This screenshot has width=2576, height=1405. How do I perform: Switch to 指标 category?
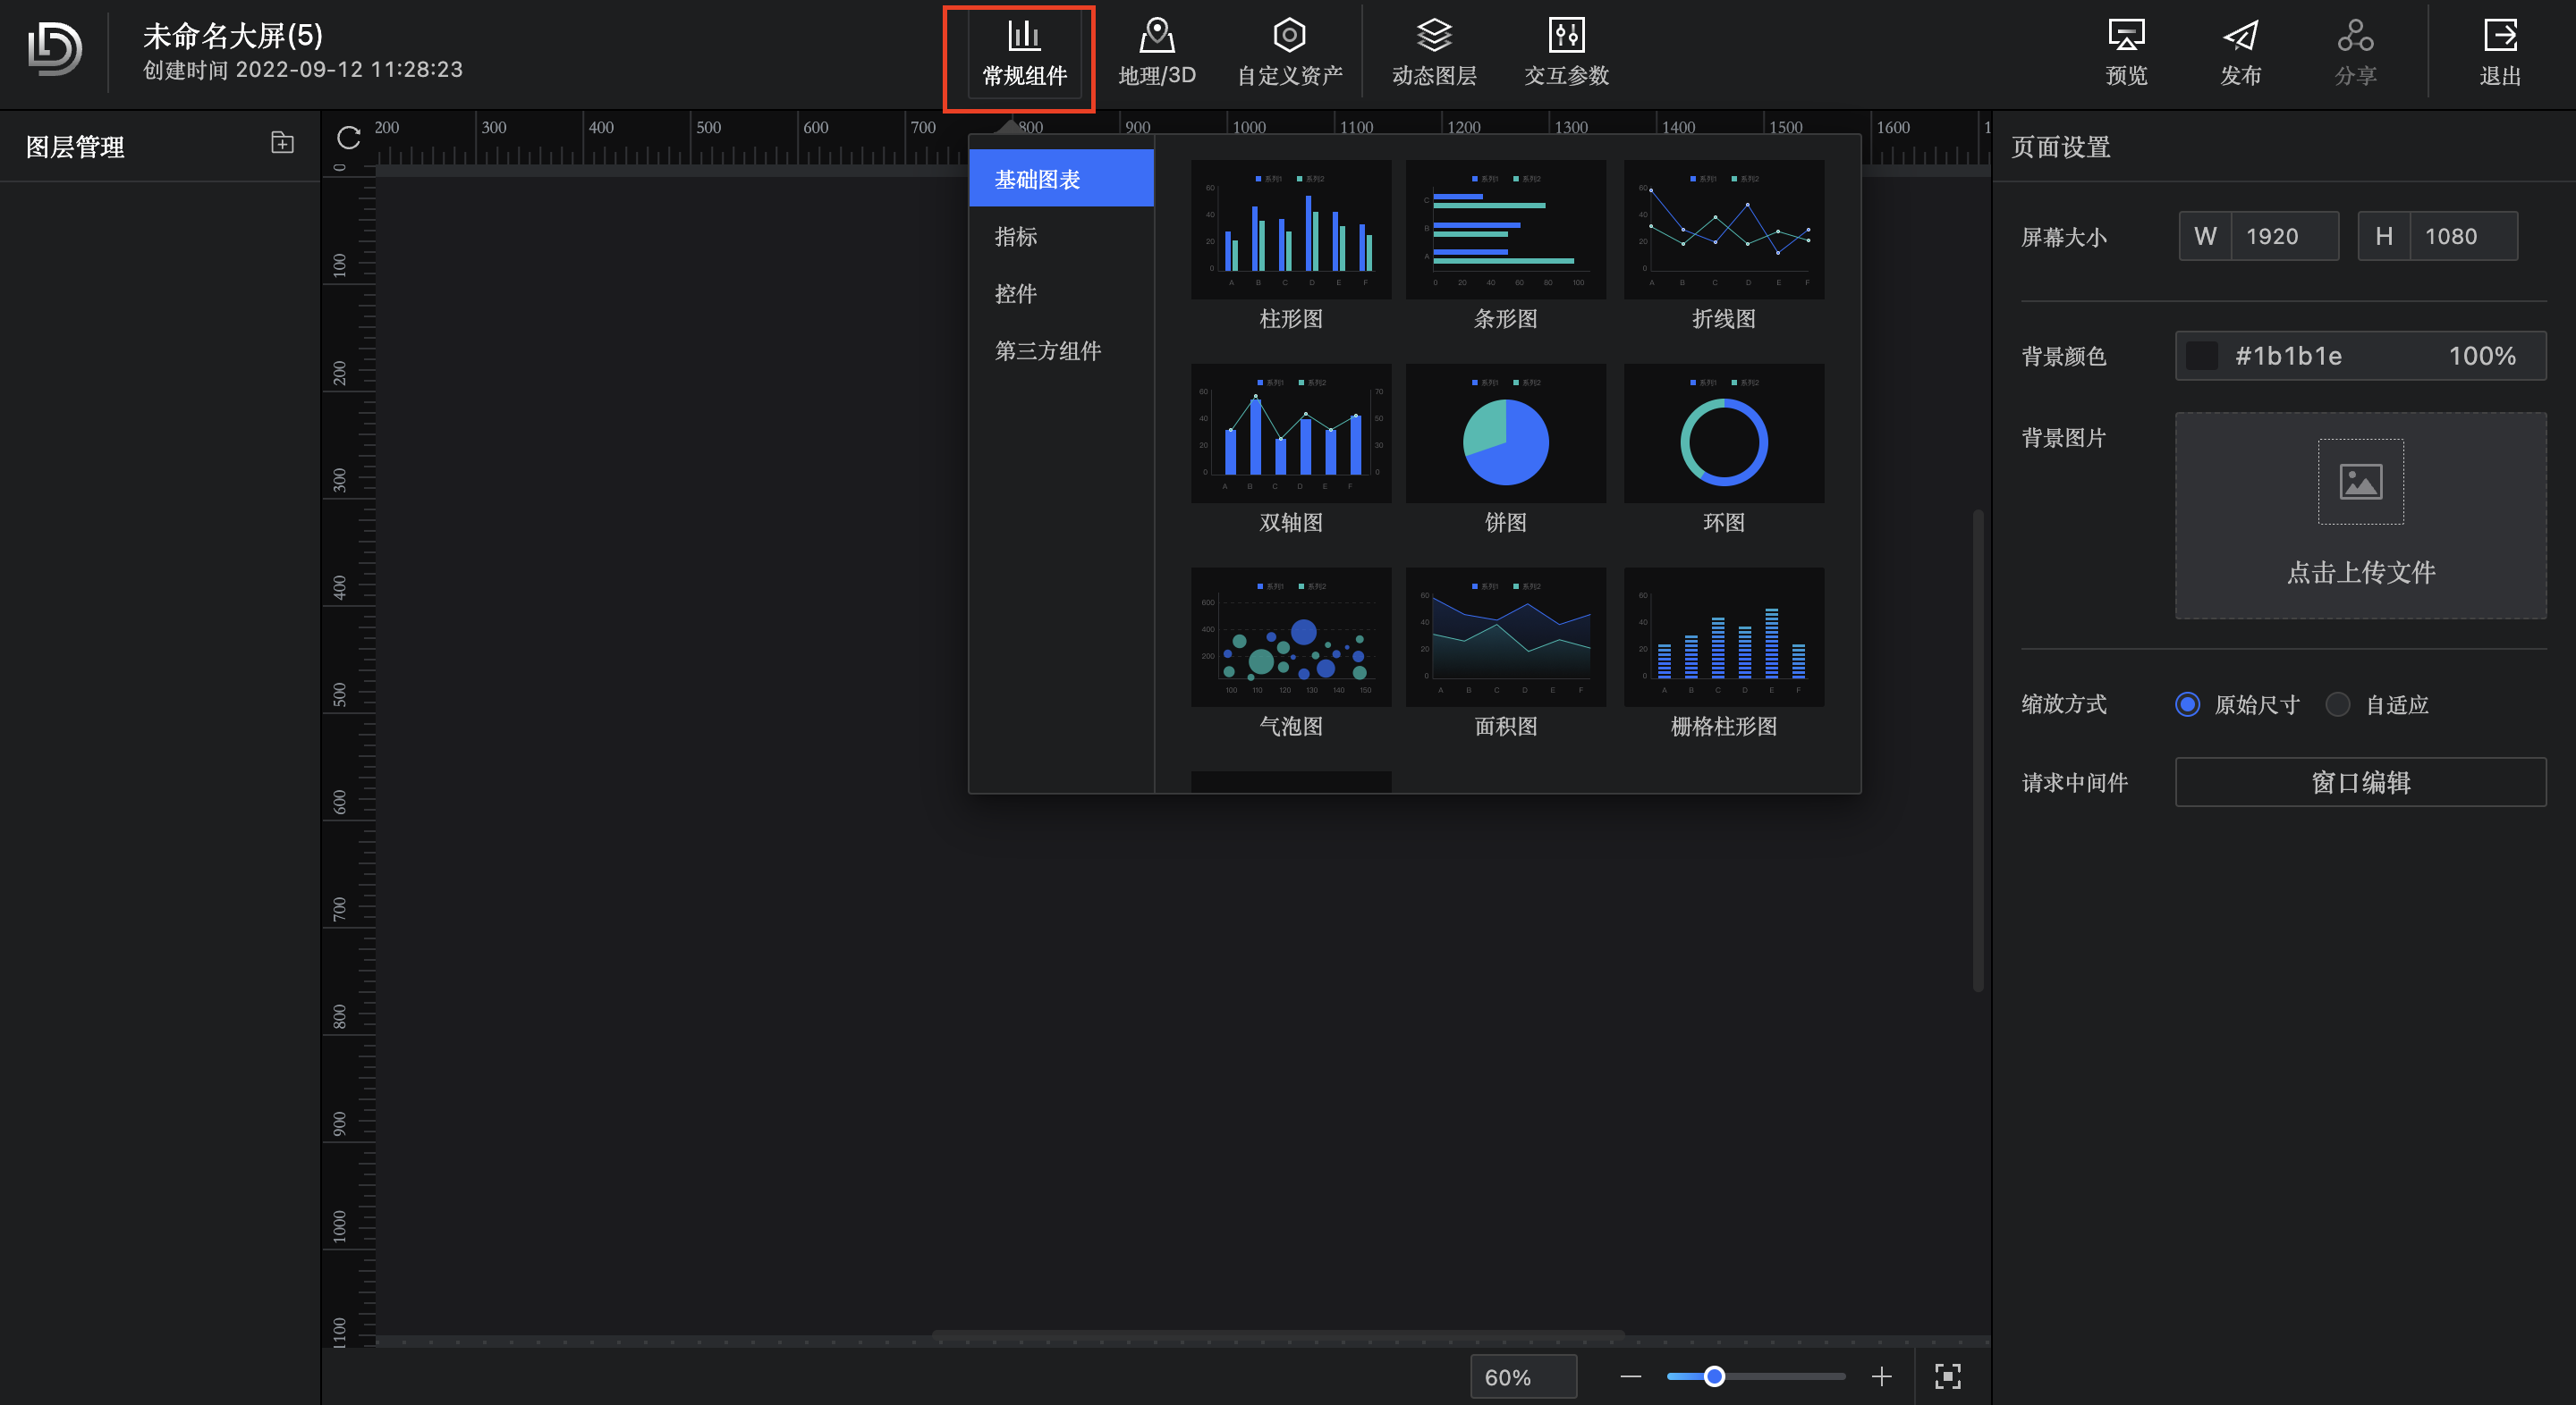pyautogui.click(x=1015, y=237)
